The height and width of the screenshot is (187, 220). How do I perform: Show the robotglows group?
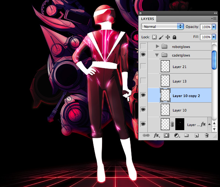(143, 46)
